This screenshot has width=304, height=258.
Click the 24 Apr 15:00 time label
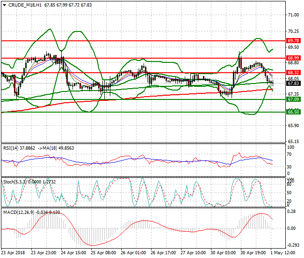click(x=73, y=253)
